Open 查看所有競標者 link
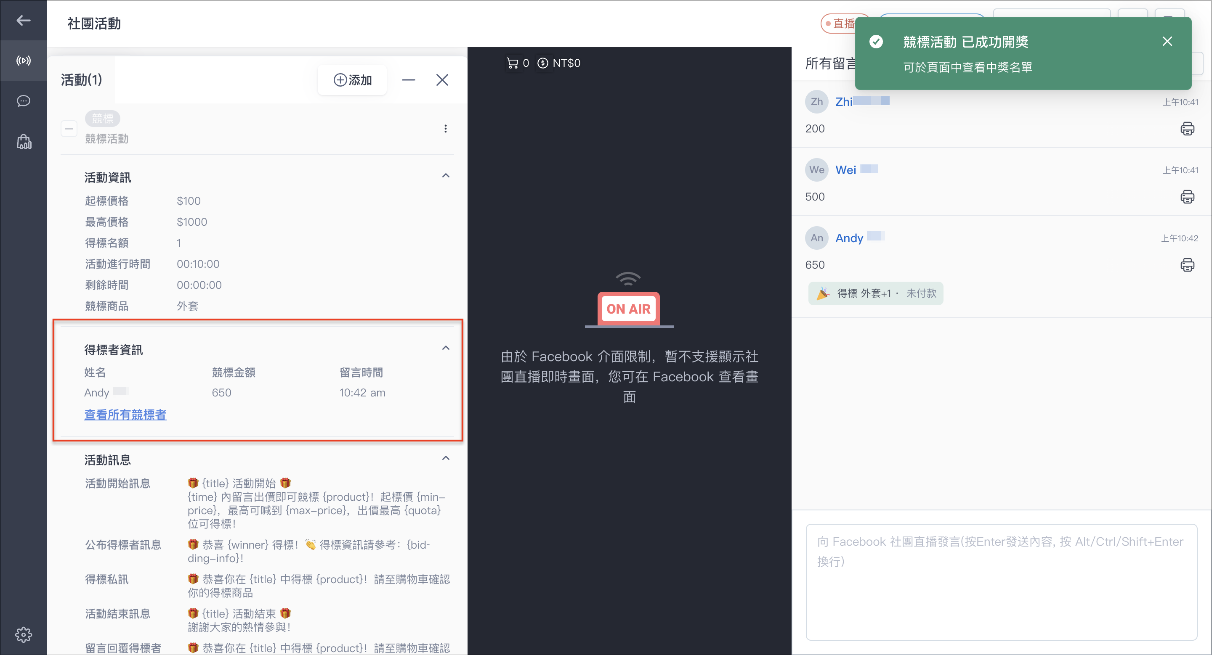Image resolution: width=1212 pixels, height=655 pixels. 125,415
